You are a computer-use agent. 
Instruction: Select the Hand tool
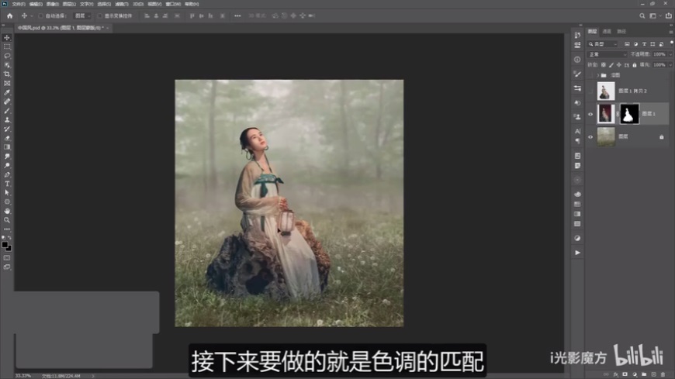tap(7, 211)
